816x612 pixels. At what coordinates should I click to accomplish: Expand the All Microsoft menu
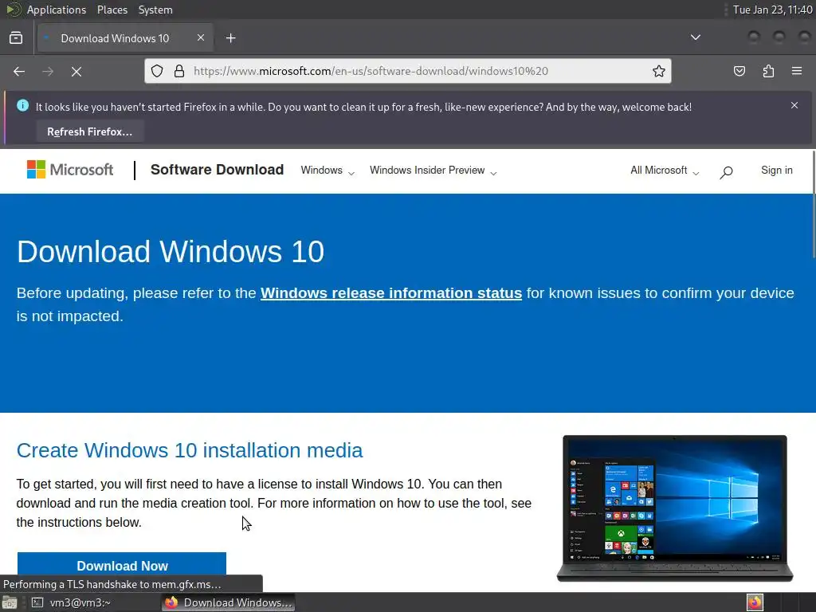click(x=665, y=171)
